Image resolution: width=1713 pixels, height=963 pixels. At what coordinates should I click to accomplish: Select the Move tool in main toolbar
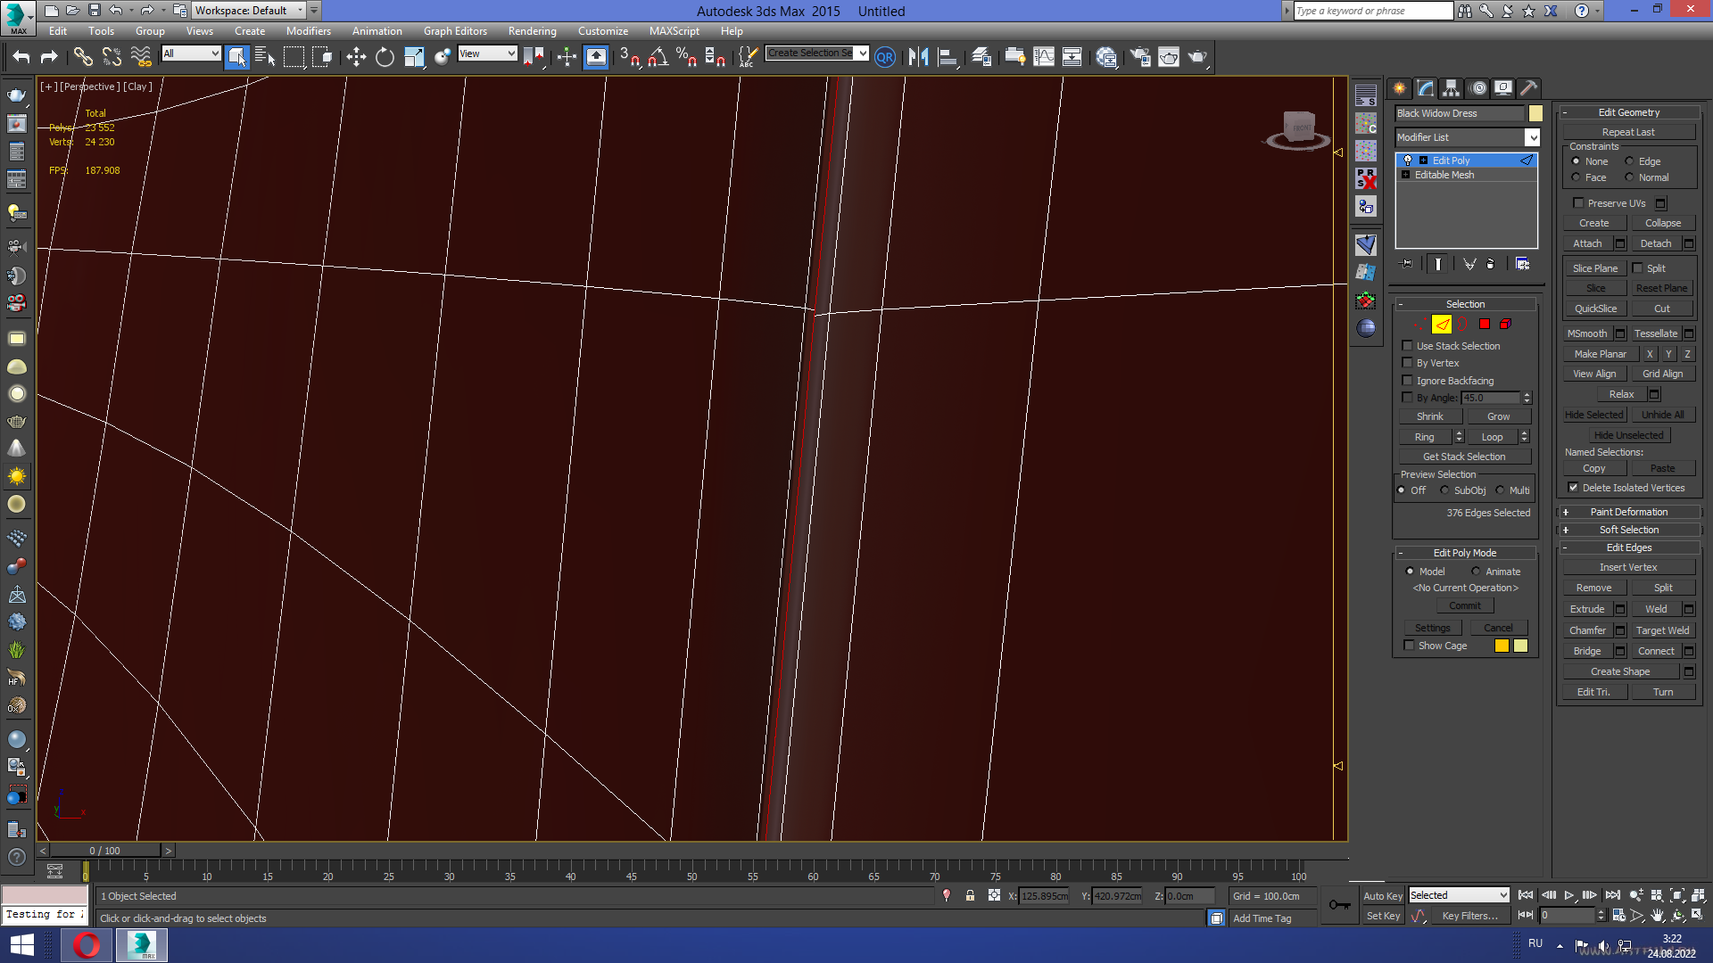click(356, 57)
